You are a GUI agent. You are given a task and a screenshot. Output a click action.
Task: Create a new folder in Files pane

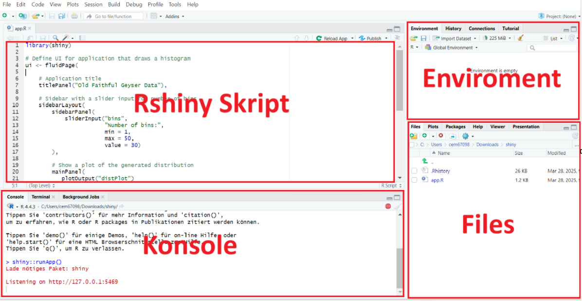[413, 135]
